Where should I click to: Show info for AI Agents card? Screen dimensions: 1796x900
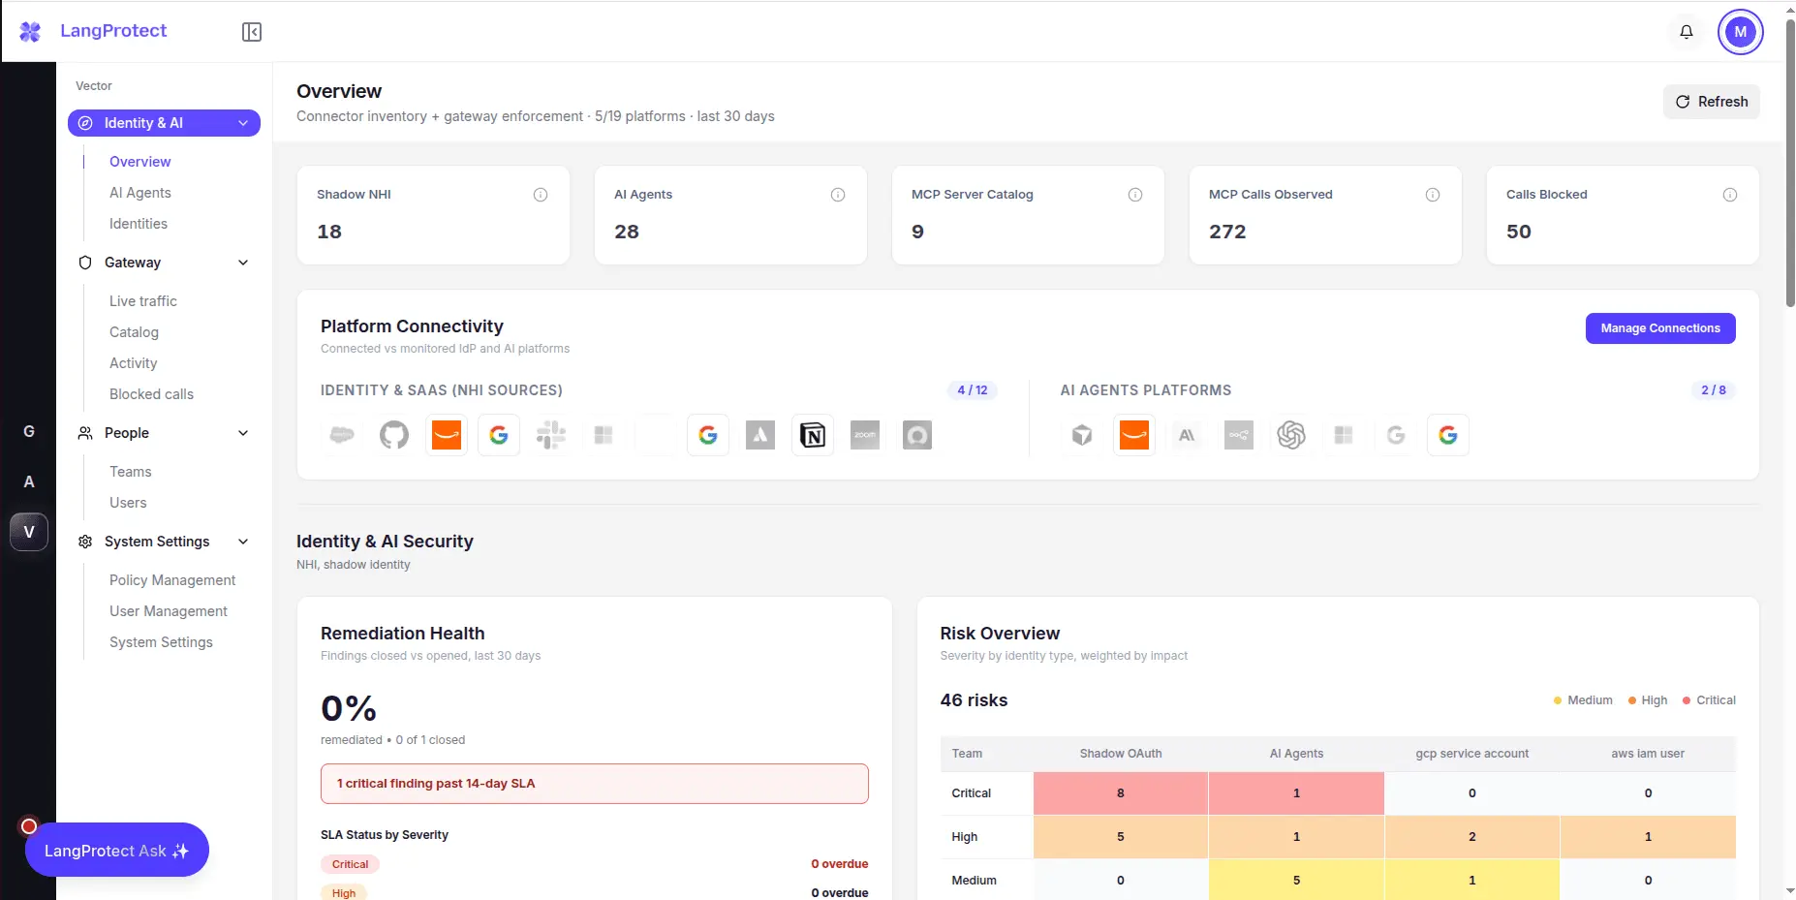click(x=838, y=195)
